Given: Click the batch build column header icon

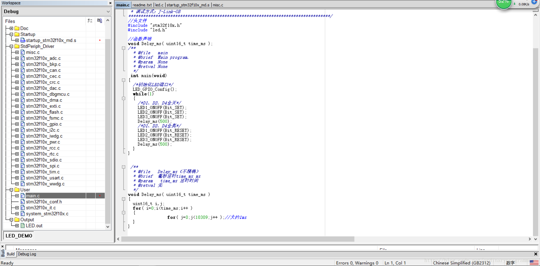Looking at the screenshot, I should tap(100, 21).
